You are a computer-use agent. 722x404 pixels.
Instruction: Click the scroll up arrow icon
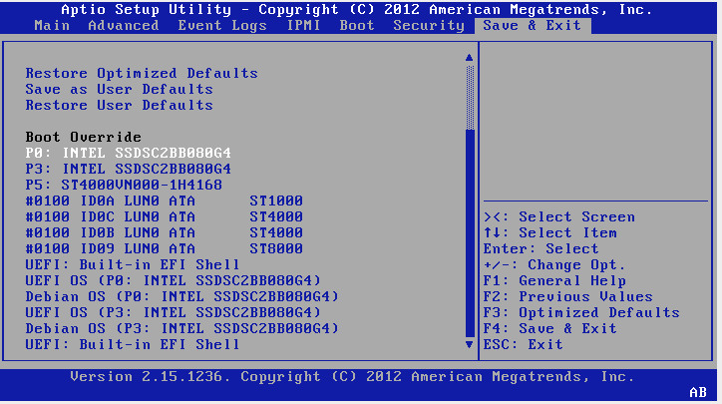click(x=469, y=58)
